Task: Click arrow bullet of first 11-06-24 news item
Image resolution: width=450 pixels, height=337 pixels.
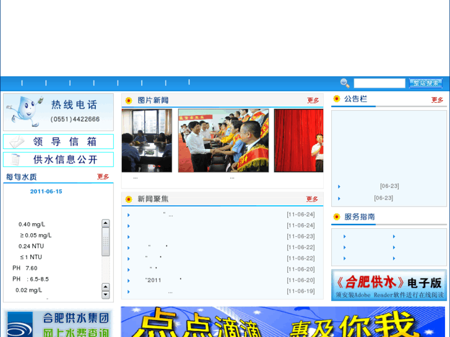Action: [129, 215]
